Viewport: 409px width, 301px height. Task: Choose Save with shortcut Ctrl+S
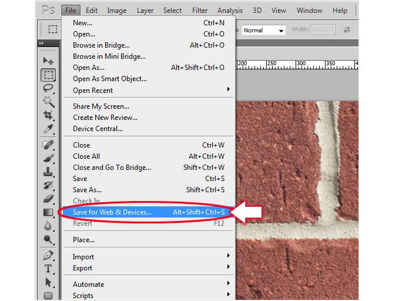[148, 179]
